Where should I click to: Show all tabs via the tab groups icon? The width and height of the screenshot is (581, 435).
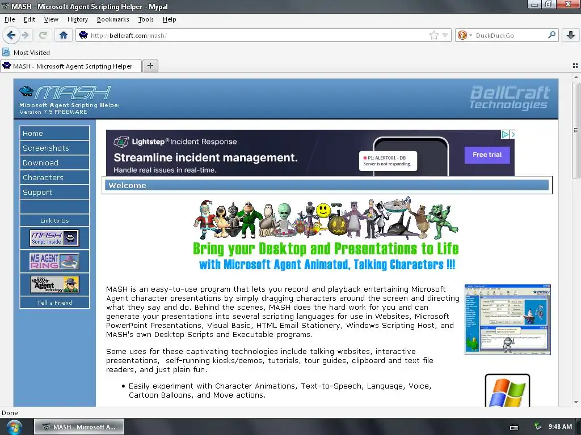coord(575,66)
